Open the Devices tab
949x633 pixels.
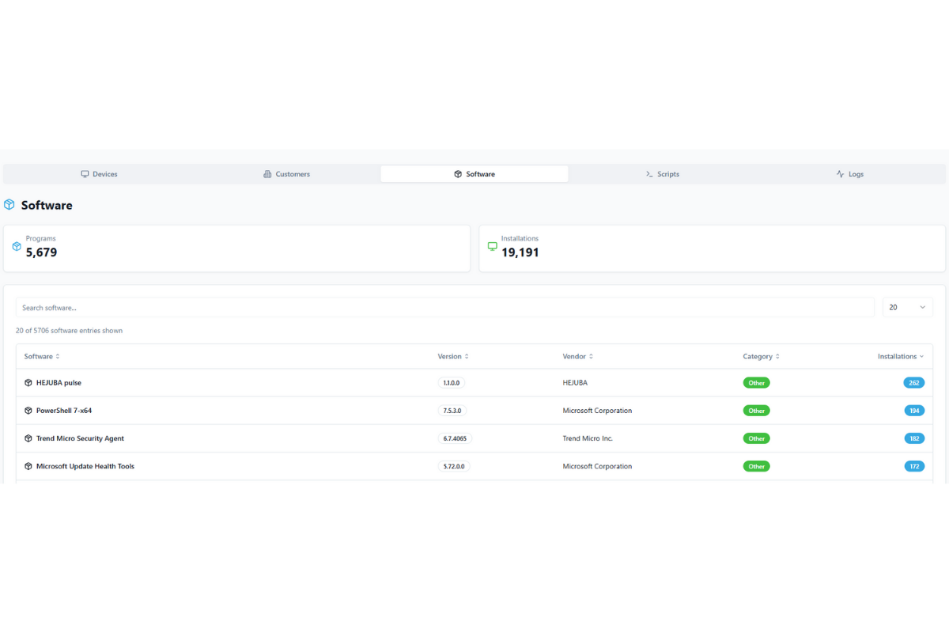point(99,174)
